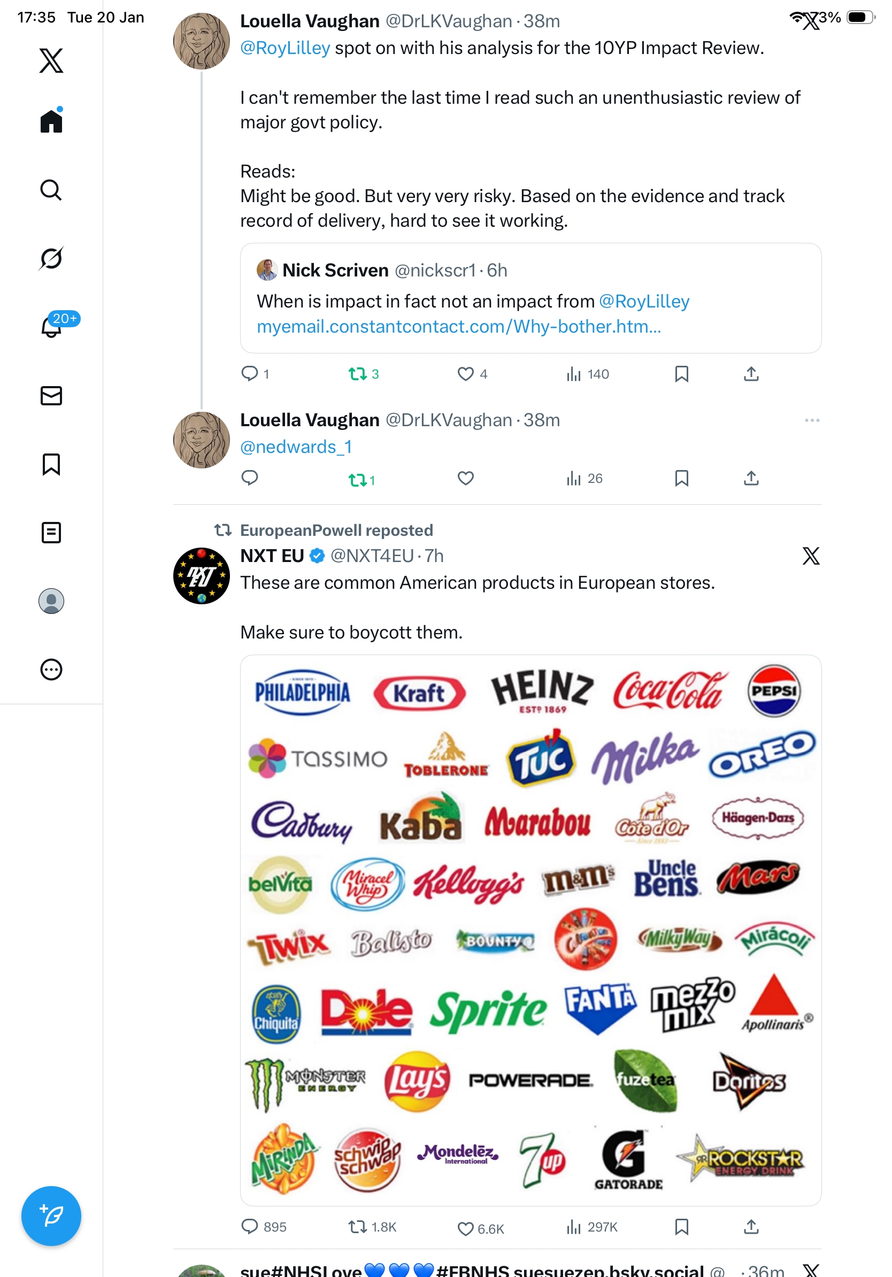Open Search using the magnifier icon
The image size is (892, 1277).
[51, 190]
